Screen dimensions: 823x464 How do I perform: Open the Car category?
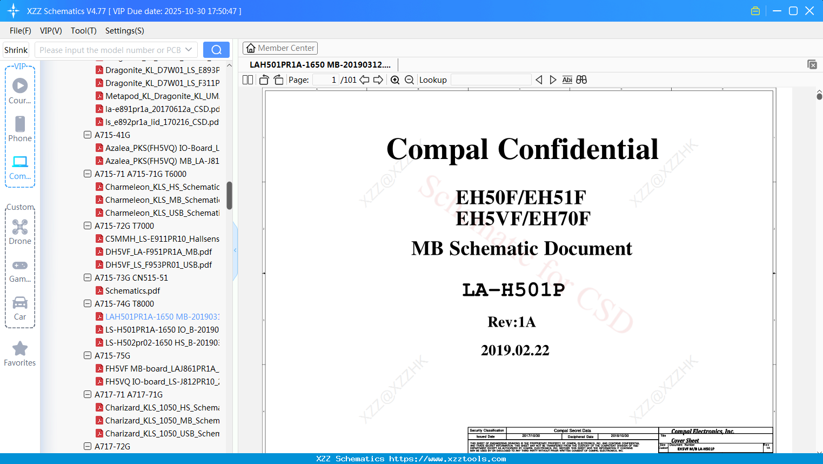pos(20,308)
